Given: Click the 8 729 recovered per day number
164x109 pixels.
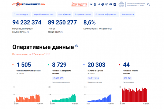Looking at the screenshot, I should coord(59,65).
